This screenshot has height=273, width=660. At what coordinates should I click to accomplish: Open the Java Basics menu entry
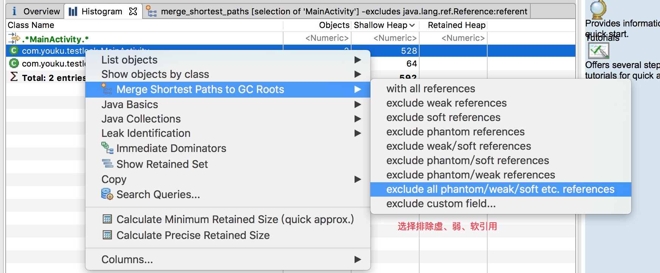point(228,104)
